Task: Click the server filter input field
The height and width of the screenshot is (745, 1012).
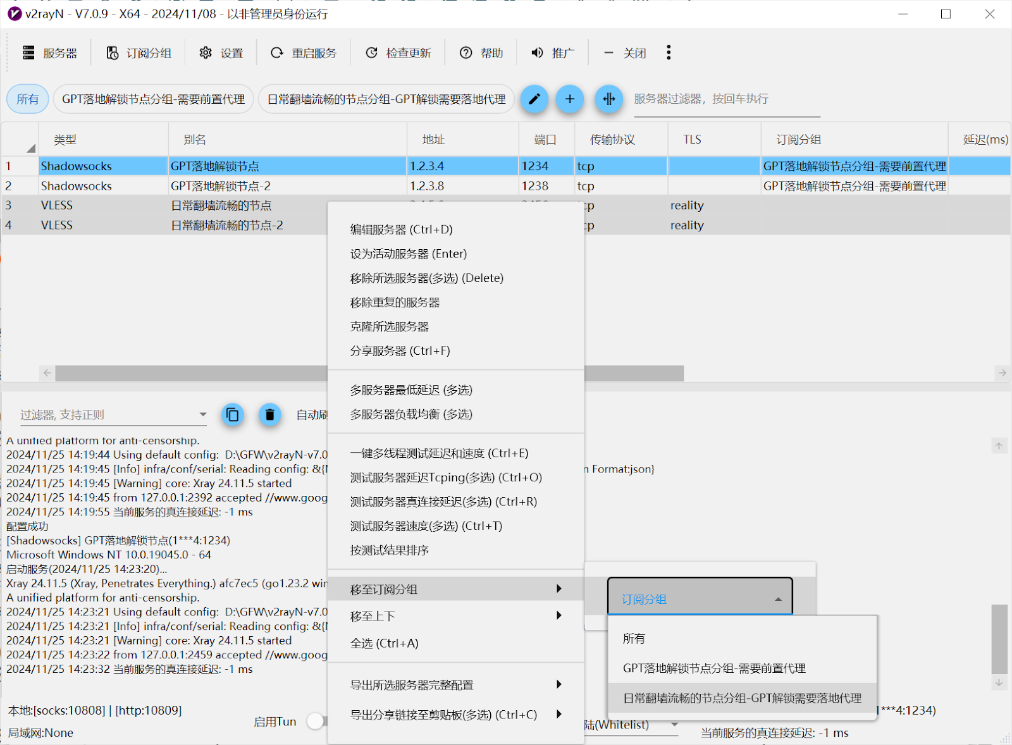Action: tap(726, 99)
